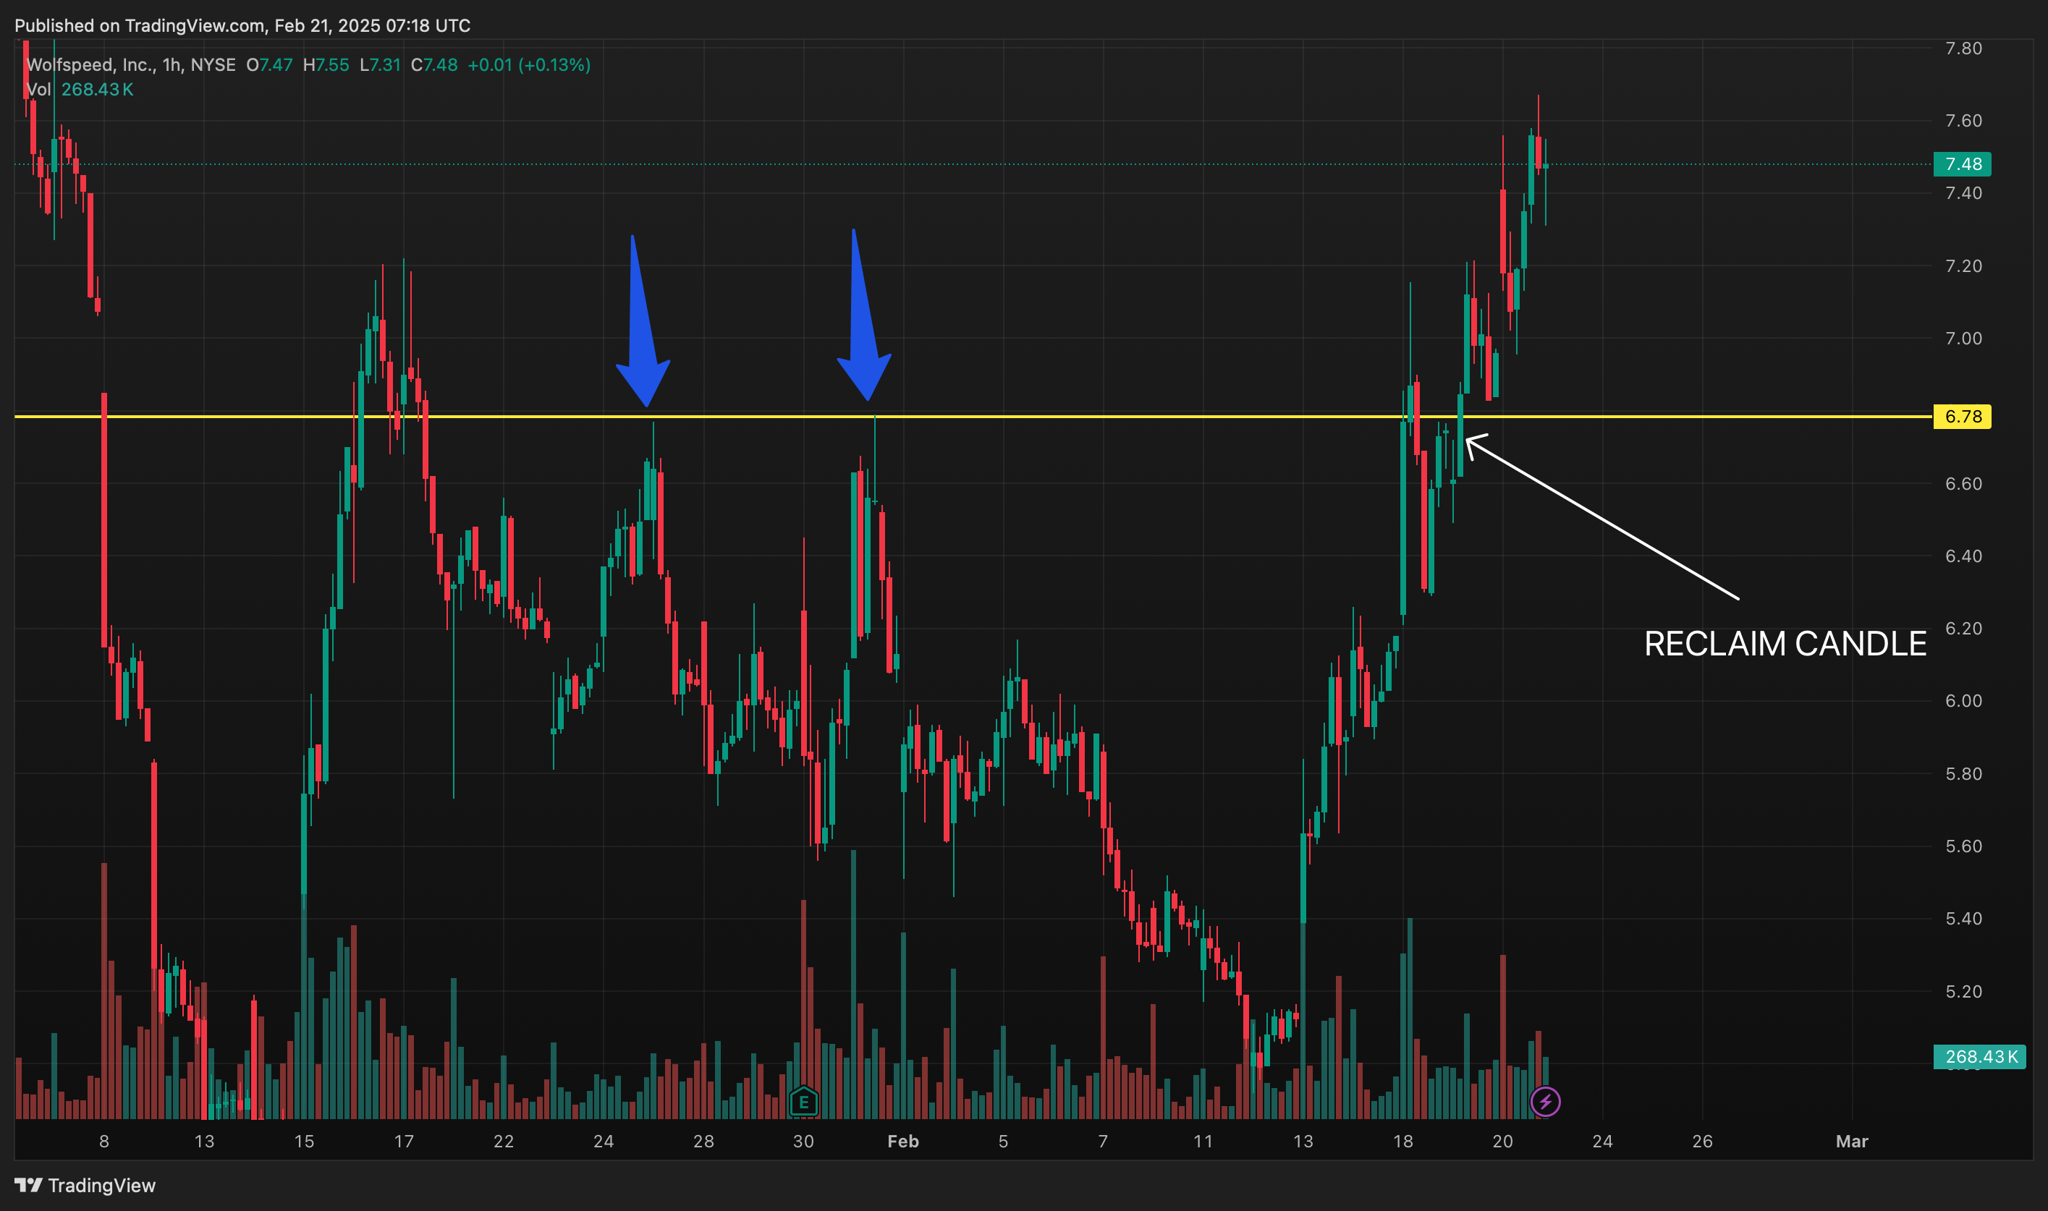Select the yellow horizontal line

coord(1061,417)
